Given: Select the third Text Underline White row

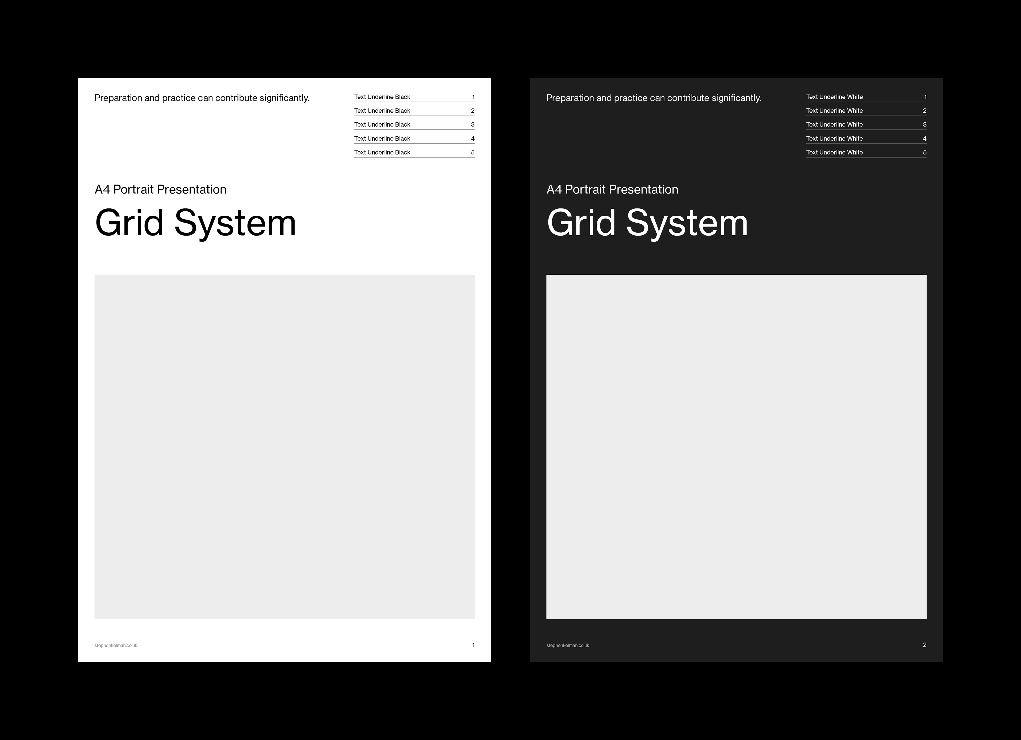Looking at the screenshot, I should pos(834,125).
